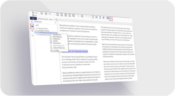Click the Add link in Bookmark panel

point(37,25)
